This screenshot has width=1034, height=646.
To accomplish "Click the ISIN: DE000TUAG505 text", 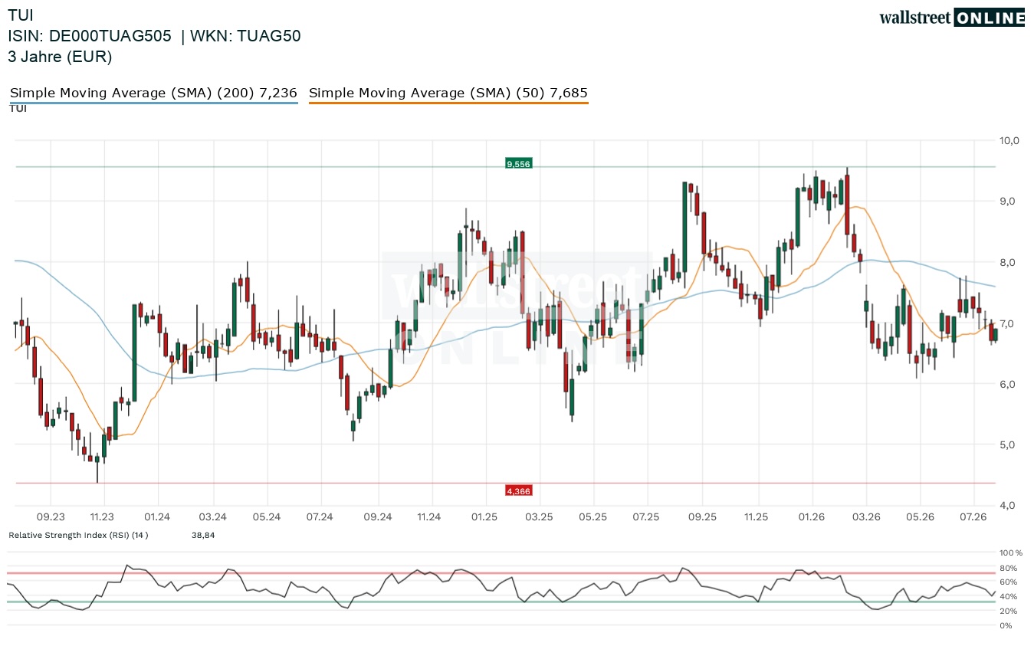I will pos(90,35).
